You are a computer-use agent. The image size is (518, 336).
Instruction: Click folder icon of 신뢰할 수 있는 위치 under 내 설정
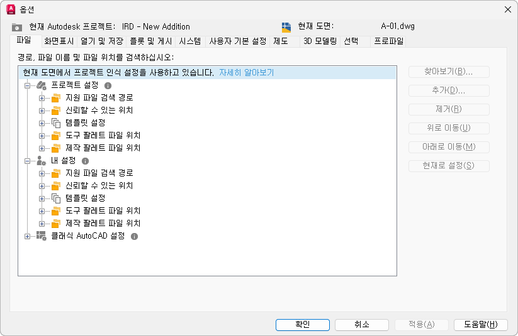coord(56,186)
